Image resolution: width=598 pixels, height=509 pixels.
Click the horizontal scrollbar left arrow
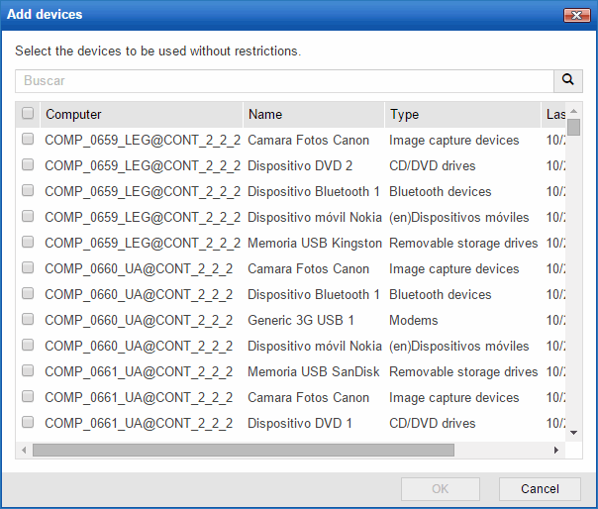click(x=23, y=450)
